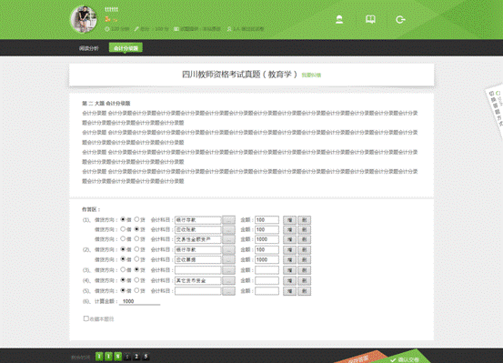The width and height of the screenshot is (503, 363).
Task: Click the logout arrow icon in header
Action: pos(400,20)
